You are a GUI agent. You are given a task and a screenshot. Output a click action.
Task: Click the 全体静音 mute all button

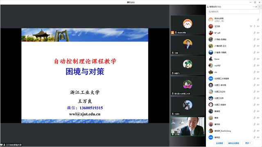219,143
